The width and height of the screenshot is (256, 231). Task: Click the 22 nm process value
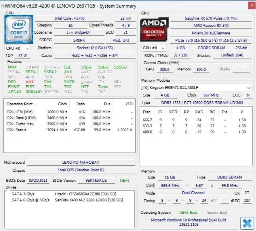[126, 18]
